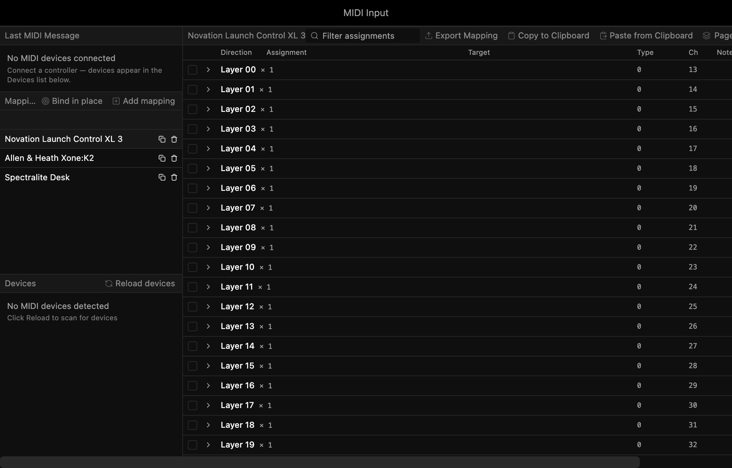Click the Export Mapping button
Screen dimensions: 732x468
(x=461, y=35)
